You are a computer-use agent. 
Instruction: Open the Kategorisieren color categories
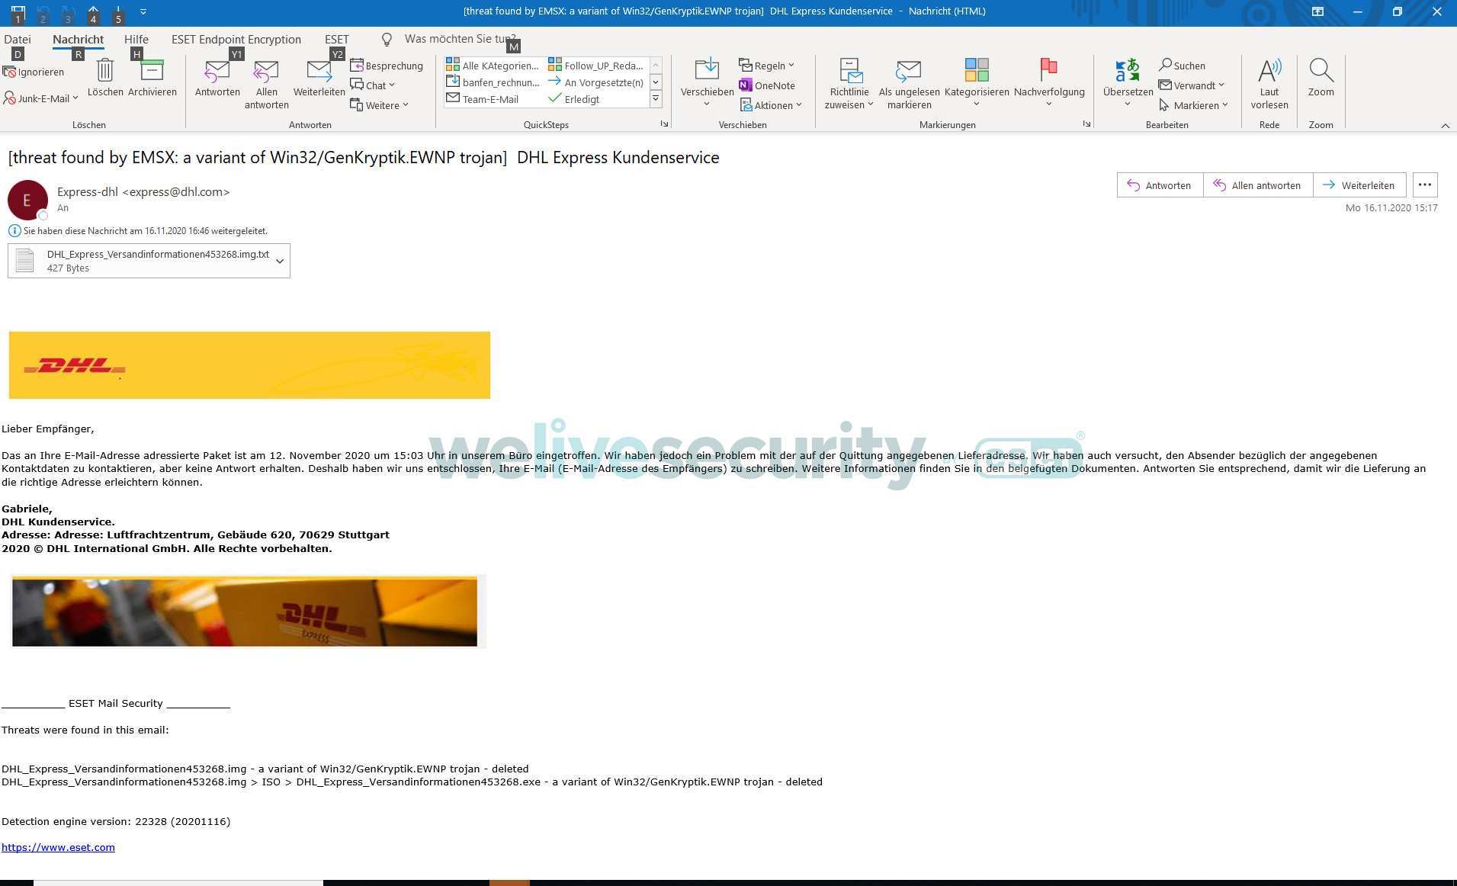point(976,72)
